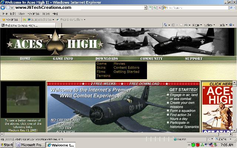Screen dimensions: 237x148
Task: Click the CLICK HERE Aces High poster ad
Action: pyautogui.click(x=217, y=107)
